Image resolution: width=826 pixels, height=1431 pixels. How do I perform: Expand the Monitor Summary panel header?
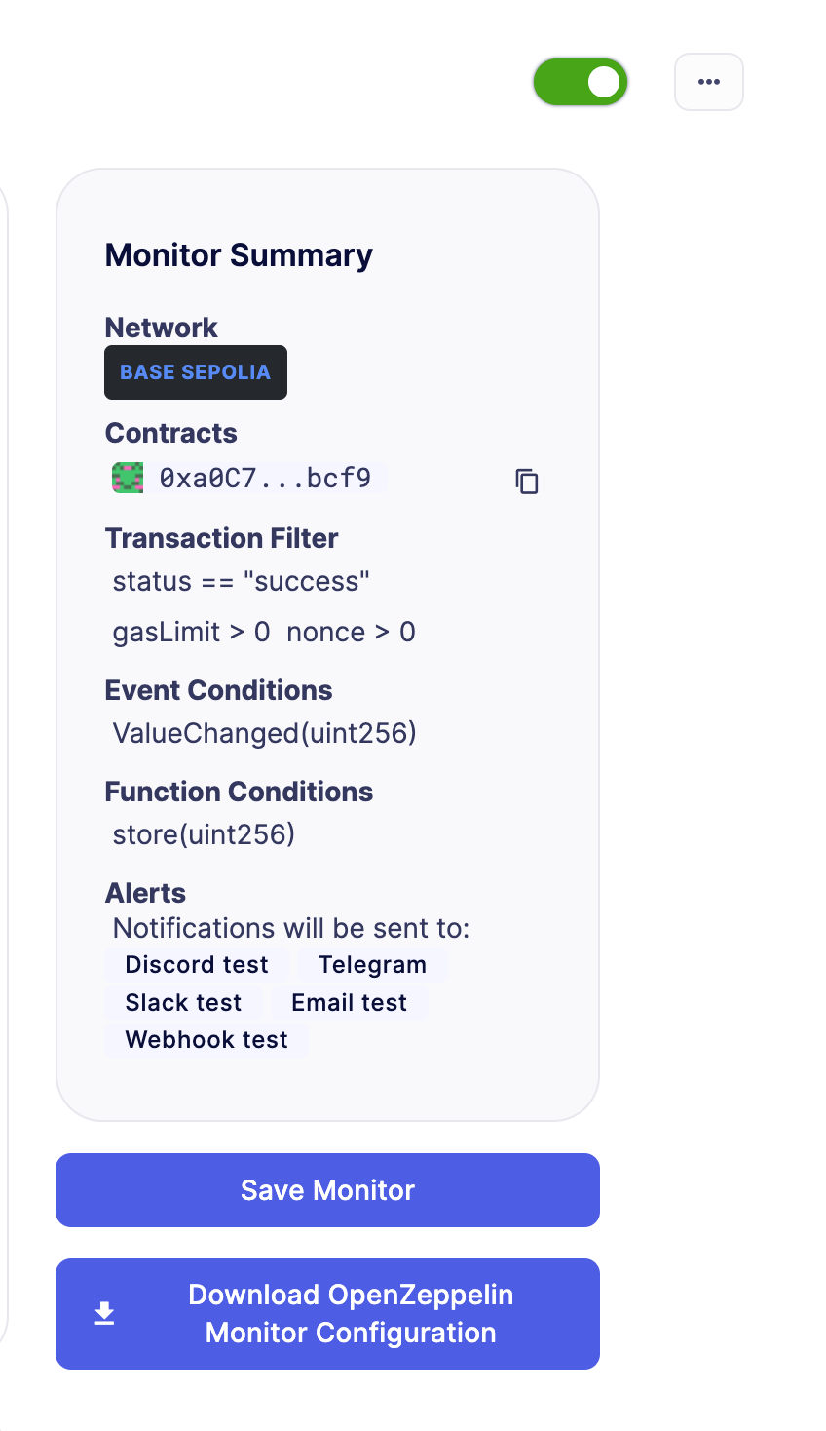tap(239, 254)
